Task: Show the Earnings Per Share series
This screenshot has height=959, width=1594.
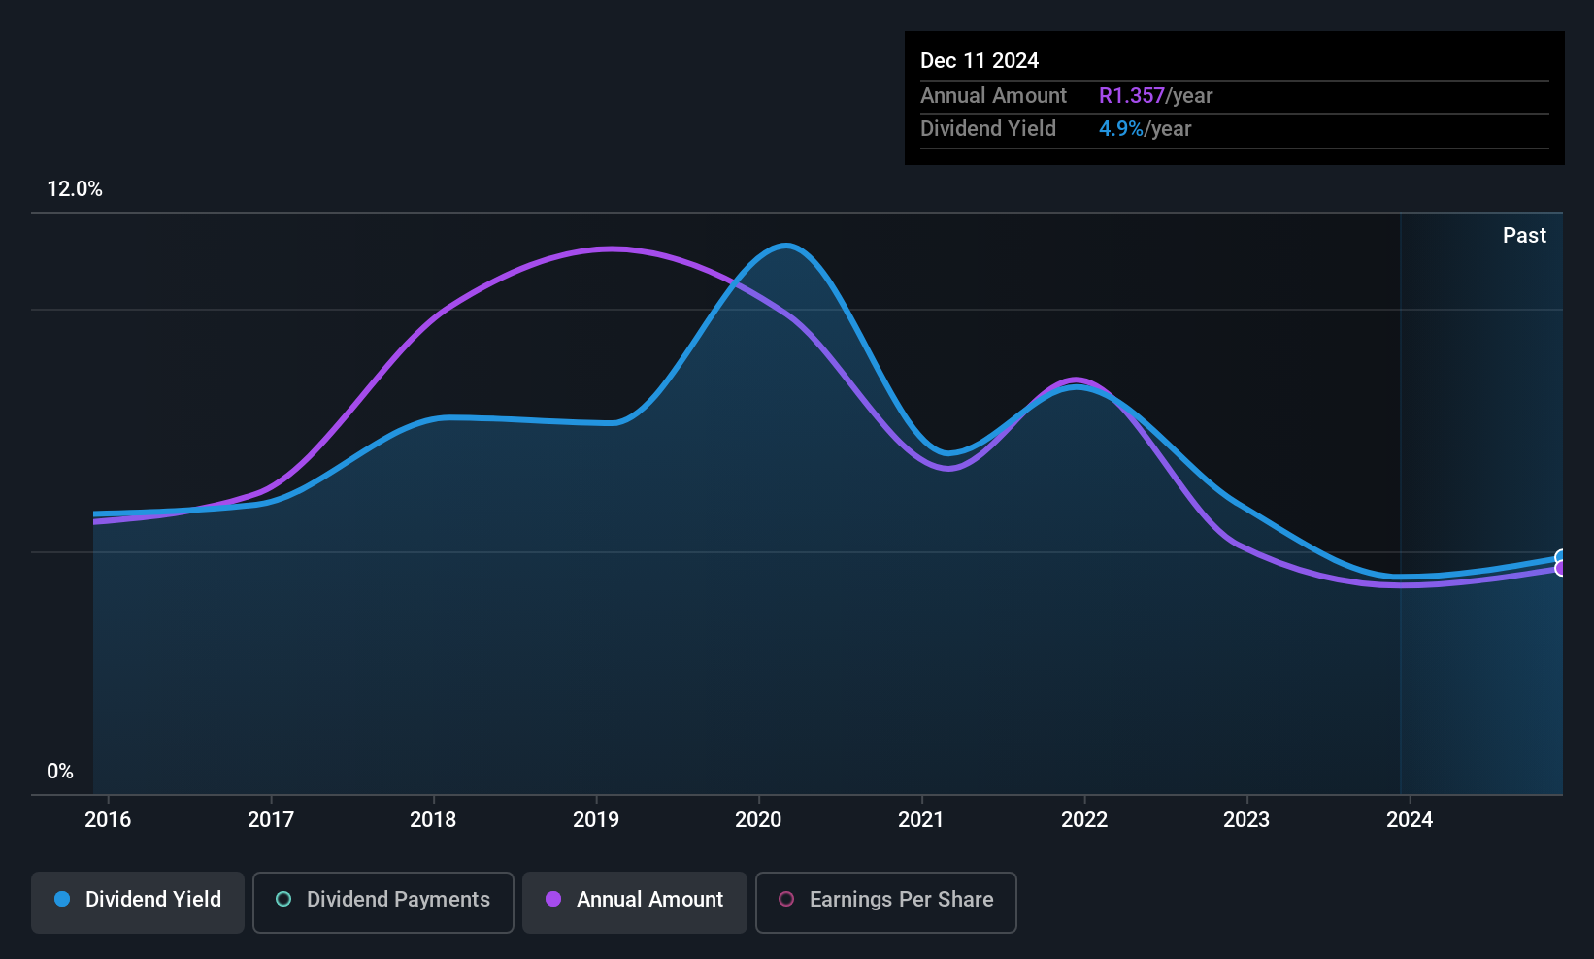Action: (x=886, y=902)
